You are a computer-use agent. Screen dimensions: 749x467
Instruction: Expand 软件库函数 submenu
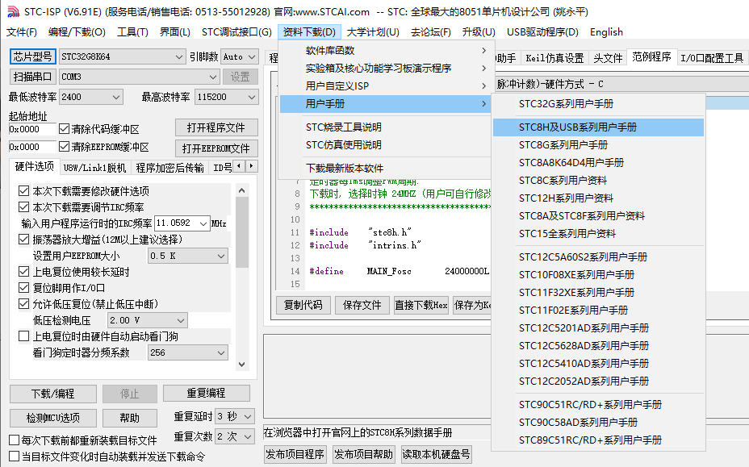point(385,50)
